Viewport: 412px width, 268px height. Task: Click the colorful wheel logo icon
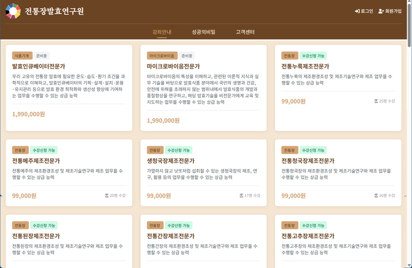[13, 11]
